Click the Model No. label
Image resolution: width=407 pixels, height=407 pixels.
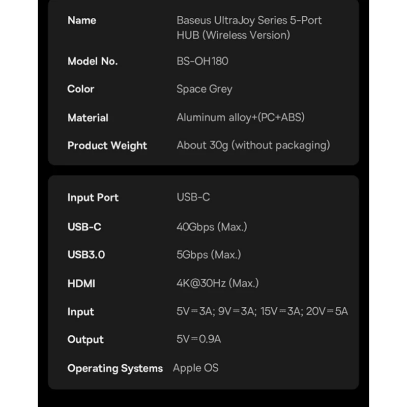tap(92, 61)
